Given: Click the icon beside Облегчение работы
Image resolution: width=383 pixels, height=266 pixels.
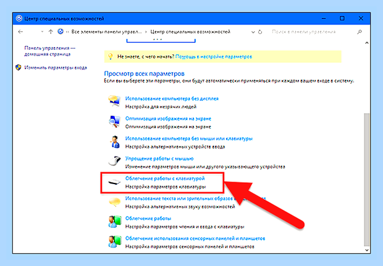Looking at the screenshot, I should click(x=114, y=222).
